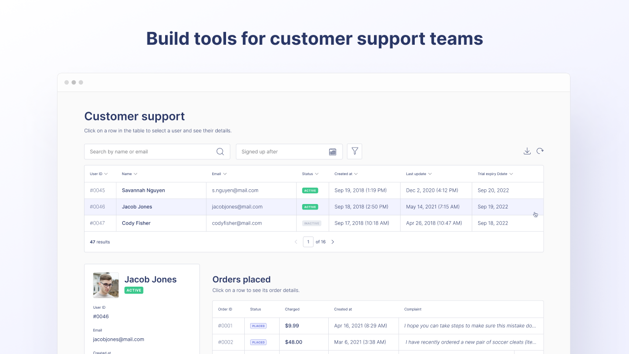Click the search magnifier icon
This screenshot has width=629, height=354.
[220, 151]
